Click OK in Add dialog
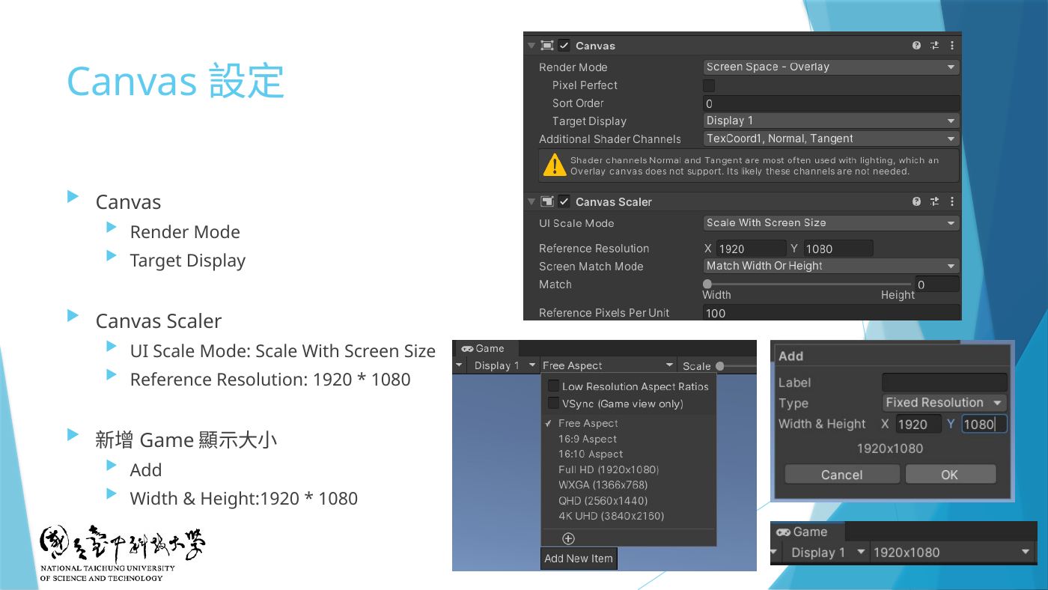Viewport: 1048px width, 590px height. click(x=950, y=475)
